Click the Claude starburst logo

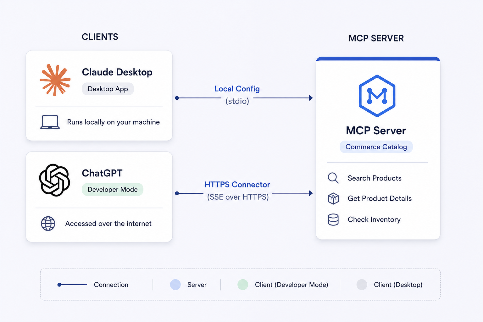[55, 80]
